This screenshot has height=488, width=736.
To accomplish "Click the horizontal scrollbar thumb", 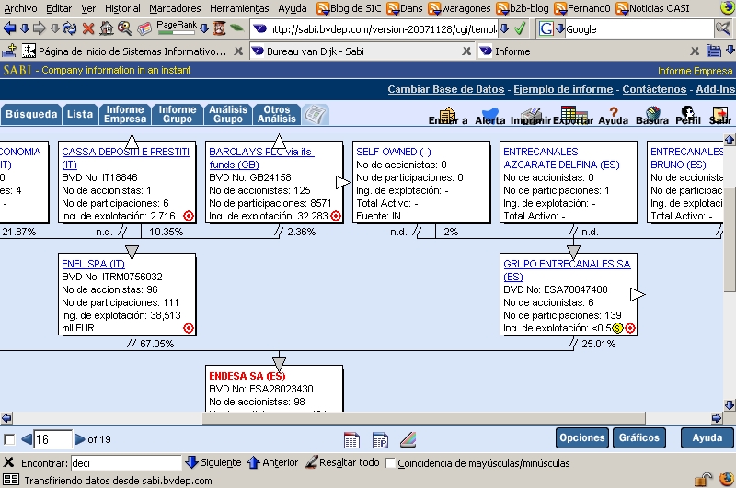I will pos(423,417).
